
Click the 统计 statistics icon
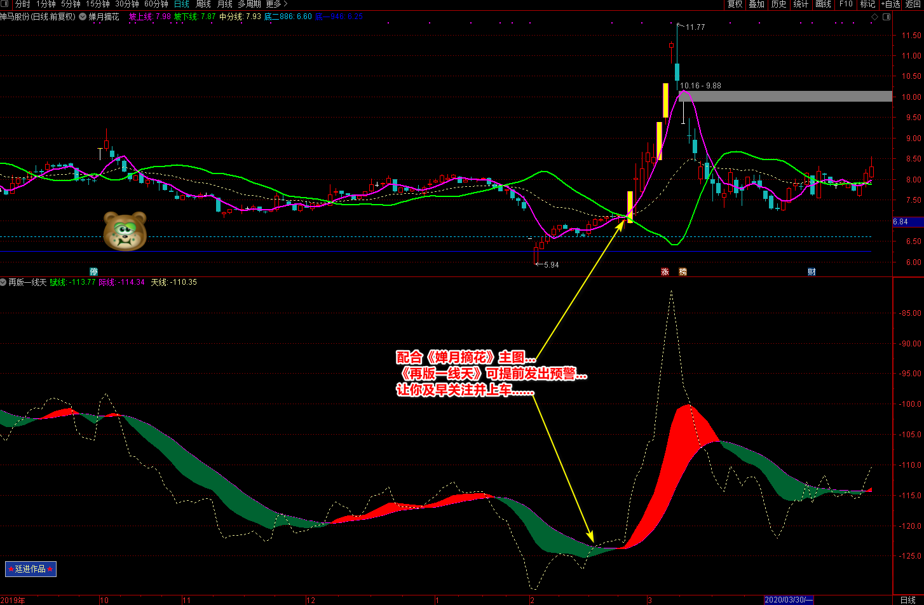point(799,4)
